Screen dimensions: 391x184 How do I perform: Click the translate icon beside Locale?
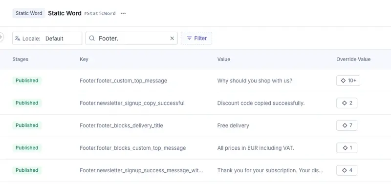(x=18, y=39)
